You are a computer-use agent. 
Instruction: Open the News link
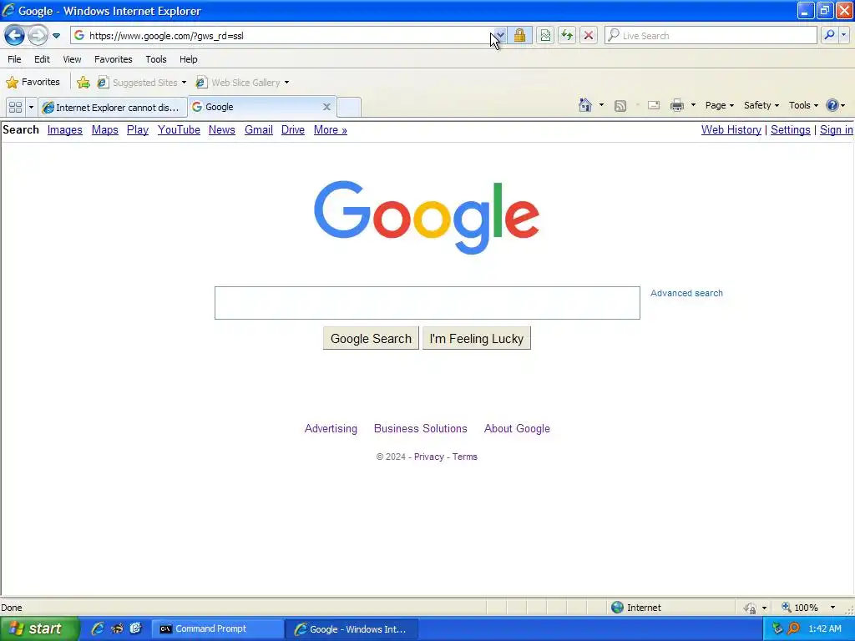coord(222,129)
